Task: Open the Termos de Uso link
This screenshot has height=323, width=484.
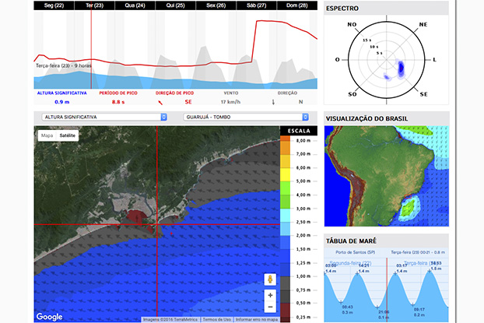Action: (x=216, y=320)
